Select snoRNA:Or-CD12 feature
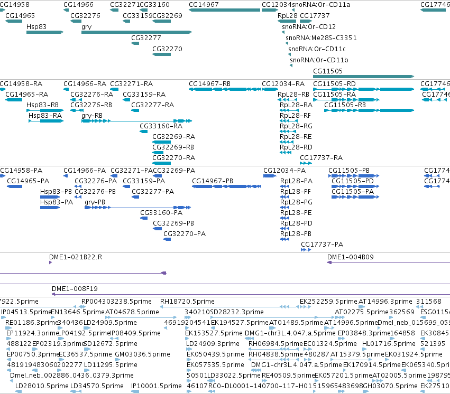The width and height of the screenshot is (450, 394). 283,32
